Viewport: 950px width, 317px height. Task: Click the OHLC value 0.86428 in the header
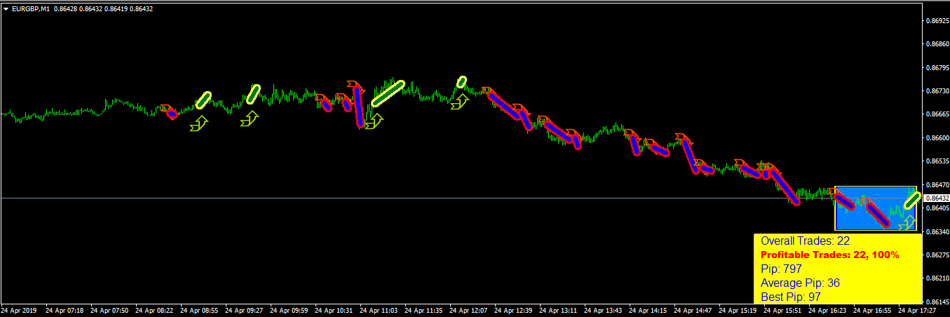[x=65, y=8]
